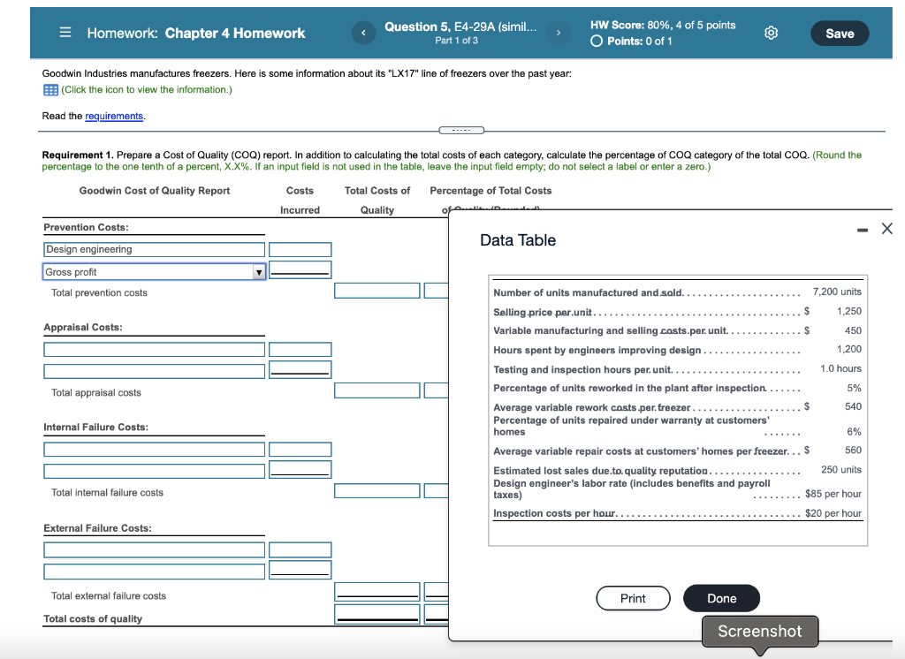The height and width of the screenshot is (659, 905).
Task: Open the hamburger menu next to Homework
Action: coord(65,33)
